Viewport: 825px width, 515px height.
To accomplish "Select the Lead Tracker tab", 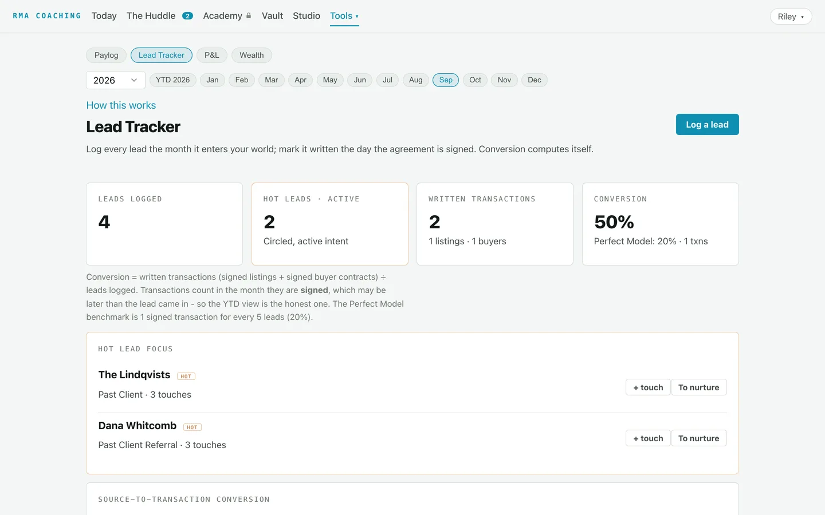I will tap(161, 55).
